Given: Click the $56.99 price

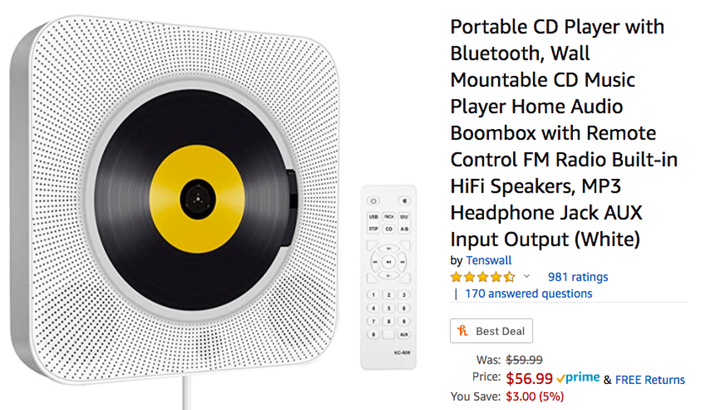Looking at the screenshot, I should pos(529,378).
